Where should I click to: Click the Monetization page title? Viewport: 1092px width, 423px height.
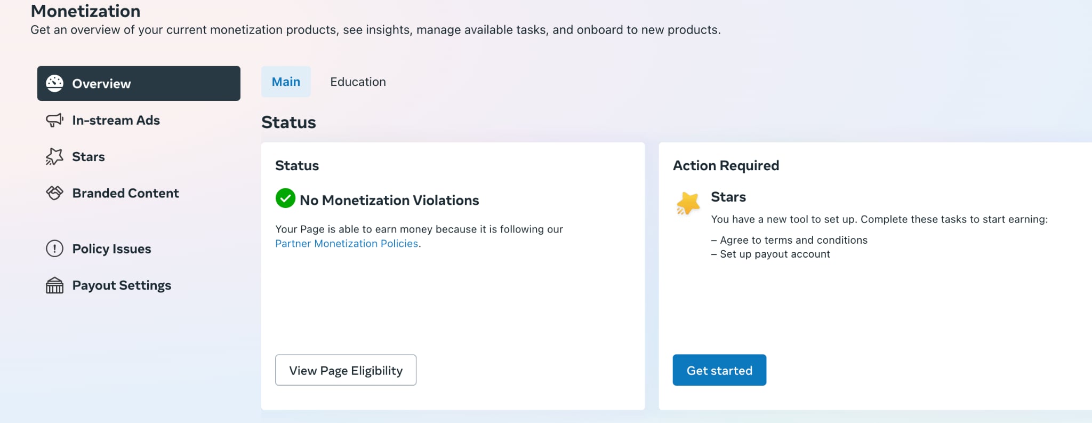pyautogui.click(x=85, y=11)
